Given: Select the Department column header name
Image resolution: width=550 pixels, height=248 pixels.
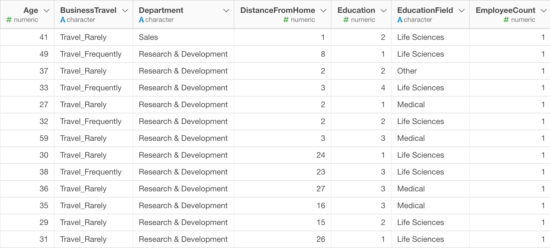Looking at the screenshot, I should (x=161, y=10).
